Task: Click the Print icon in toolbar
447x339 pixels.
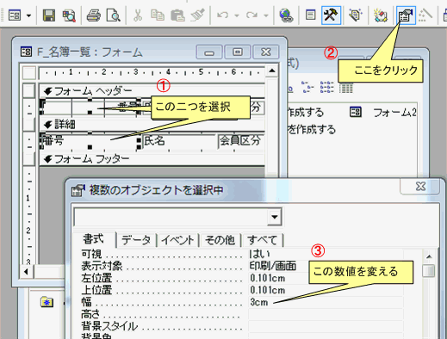Action: click(x=93, y=15)
